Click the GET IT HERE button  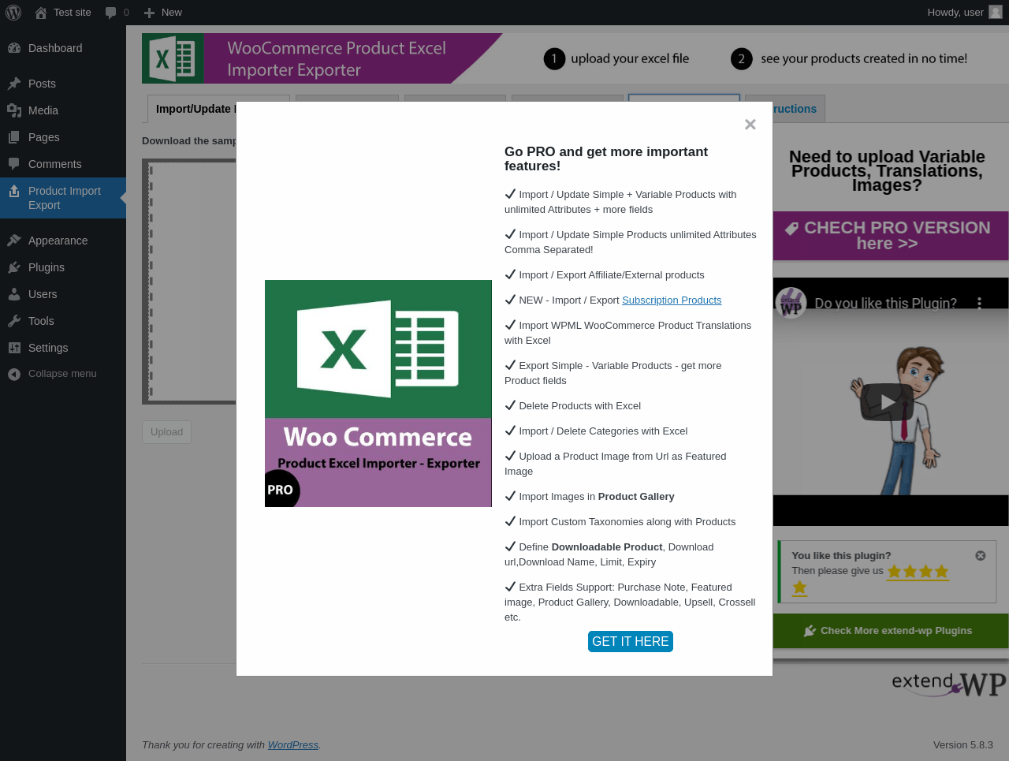[x=631, y=642]
